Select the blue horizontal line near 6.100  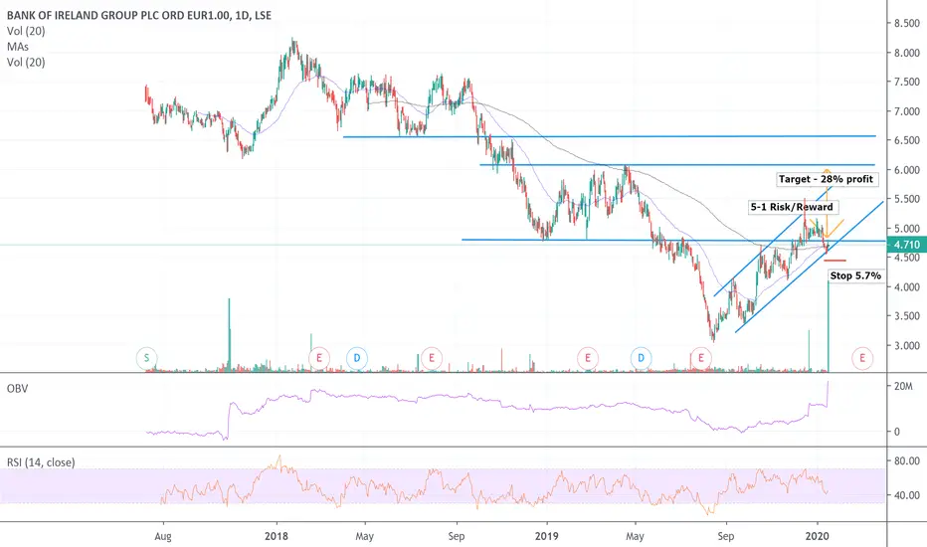pos(677,164)
